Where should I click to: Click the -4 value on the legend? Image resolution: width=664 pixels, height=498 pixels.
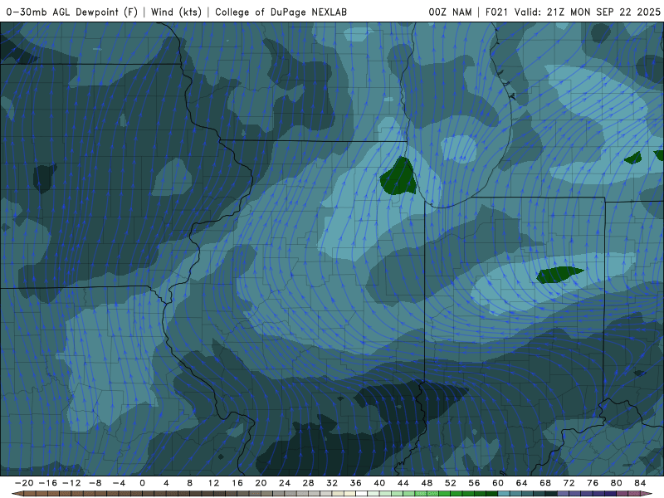(119, 483)
